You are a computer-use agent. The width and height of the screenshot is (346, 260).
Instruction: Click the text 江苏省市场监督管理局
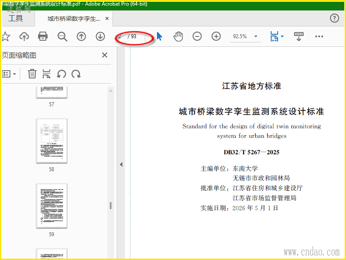pos(264,198)
